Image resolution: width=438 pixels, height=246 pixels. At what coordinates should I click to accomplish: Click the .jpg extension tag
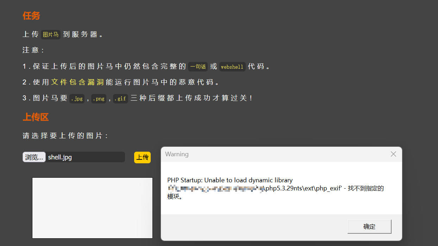[77, 99]
